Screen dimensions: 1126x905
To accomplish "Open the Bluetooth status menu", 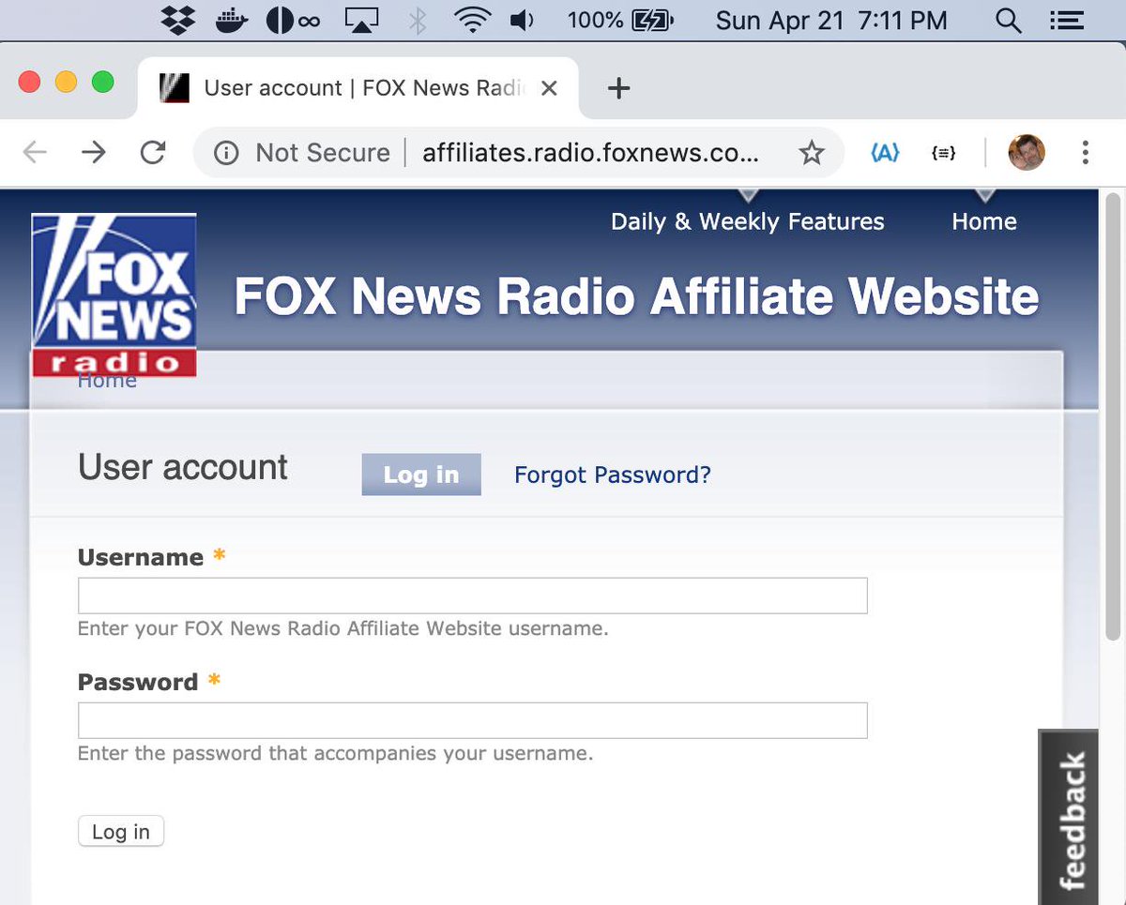I will coord(418,21).
